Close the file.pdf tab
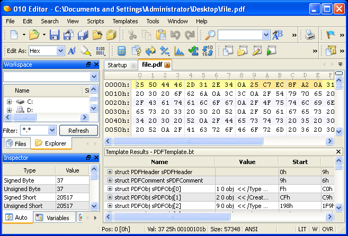 167,65
